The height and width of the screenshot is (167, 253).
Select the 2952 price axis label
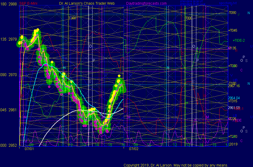point(13,145)
